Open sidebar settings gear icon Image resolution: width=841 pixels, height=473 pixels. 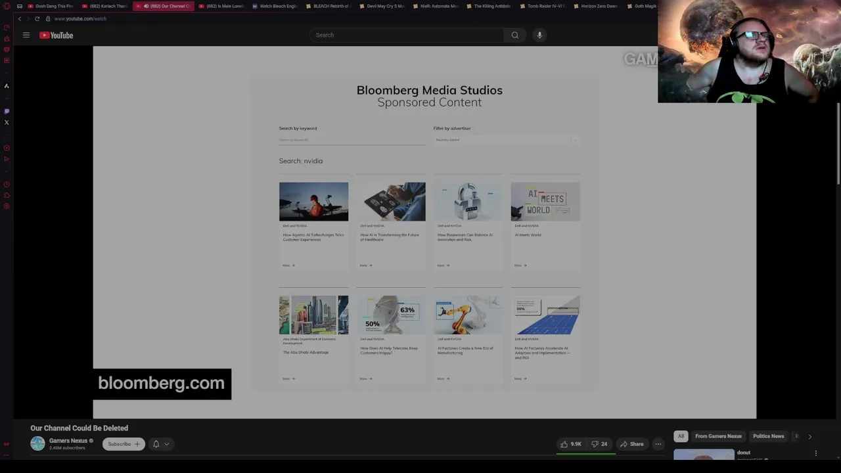tap(7, 206)
